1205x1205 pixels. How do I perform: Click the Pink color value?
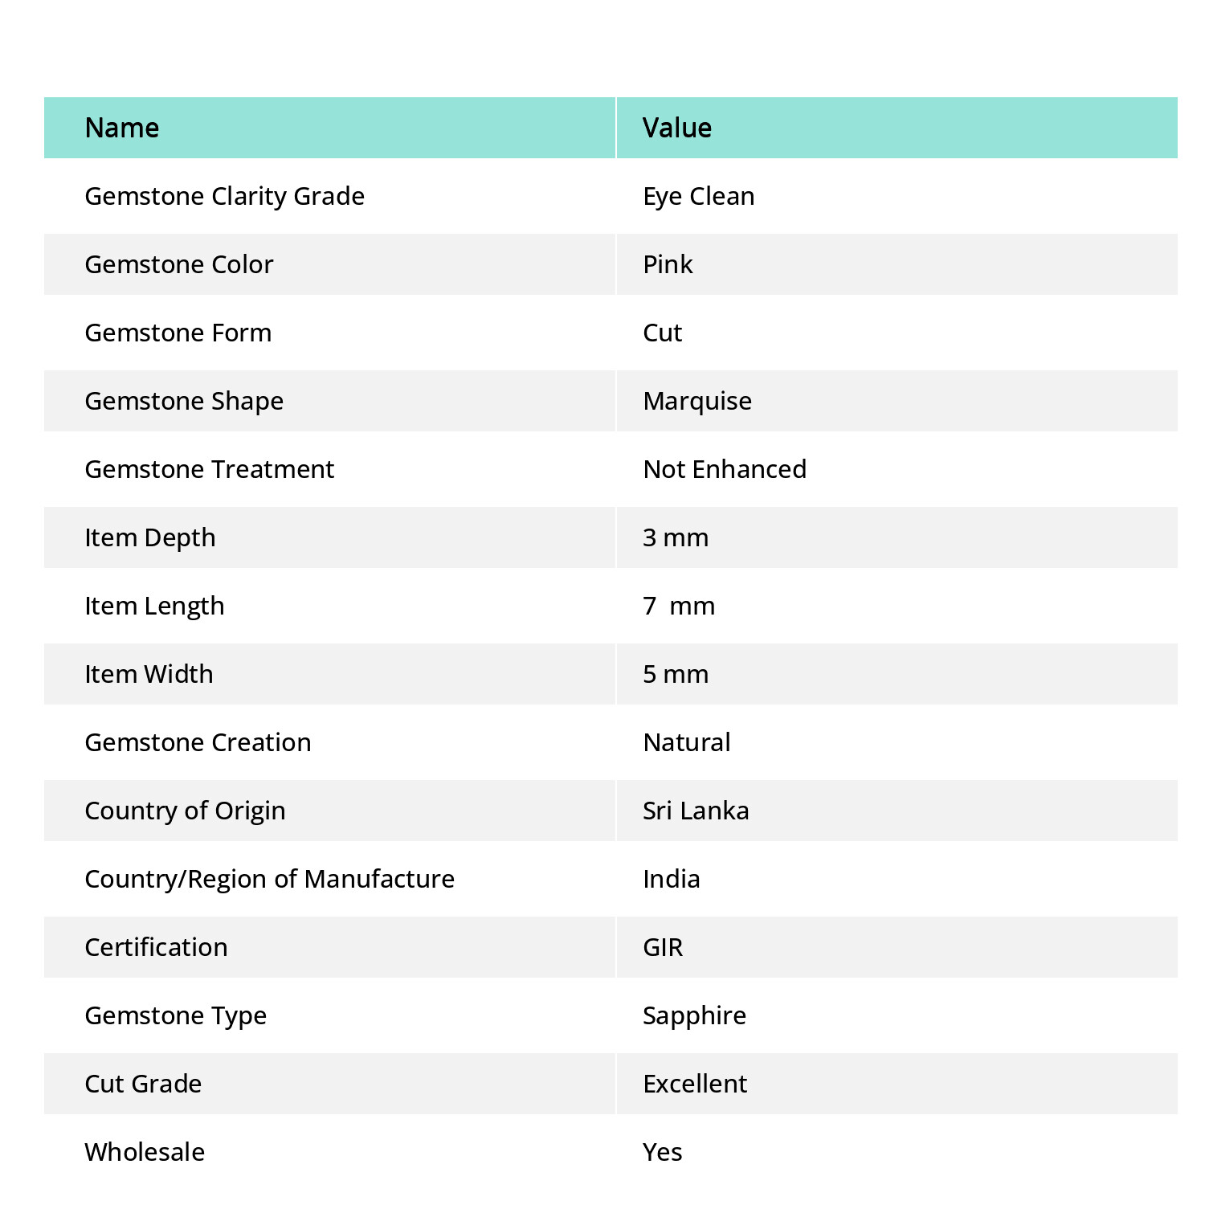[x=668, y=264]
